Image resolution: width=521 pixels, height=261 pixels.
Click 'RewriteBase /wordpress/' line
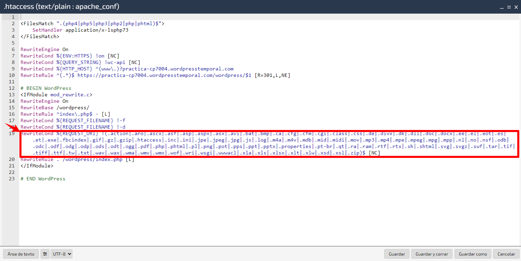tap(55, 108)
